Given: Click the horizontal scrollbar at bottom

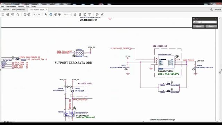Looking at the screenshot, I should point(143,122).
